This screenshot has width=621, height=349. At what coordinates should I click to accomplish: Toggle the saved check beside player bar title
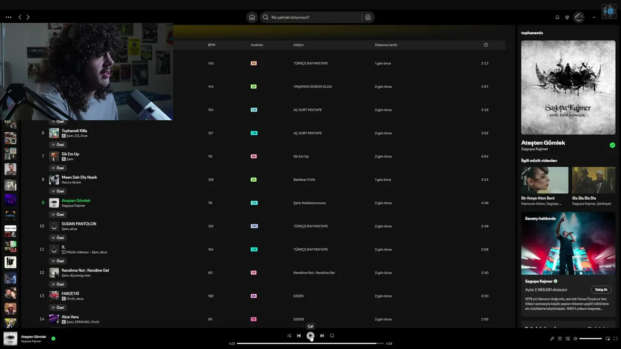point(53,338)
